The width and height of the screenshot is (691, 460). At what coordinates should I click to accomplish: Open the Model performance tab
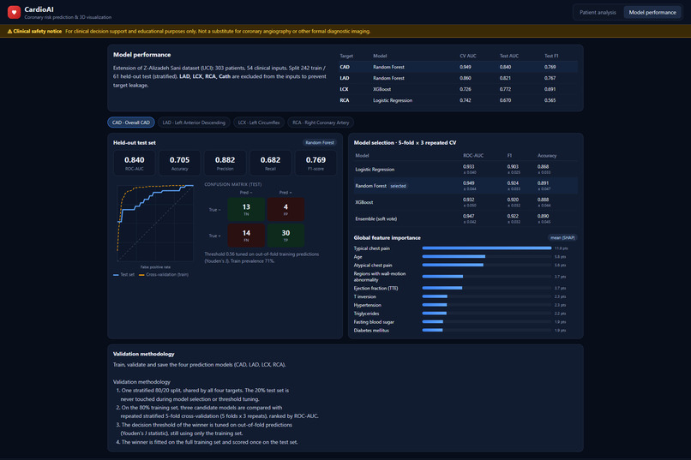(652, 12)
